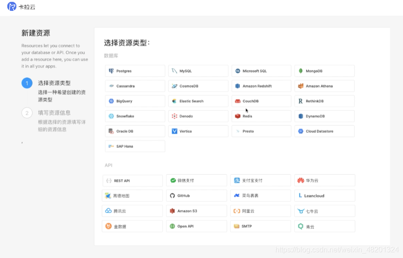Viewport: 403px width, 258px height.
Task: Click the Open API green icon
Action: (x=172, y=226)
